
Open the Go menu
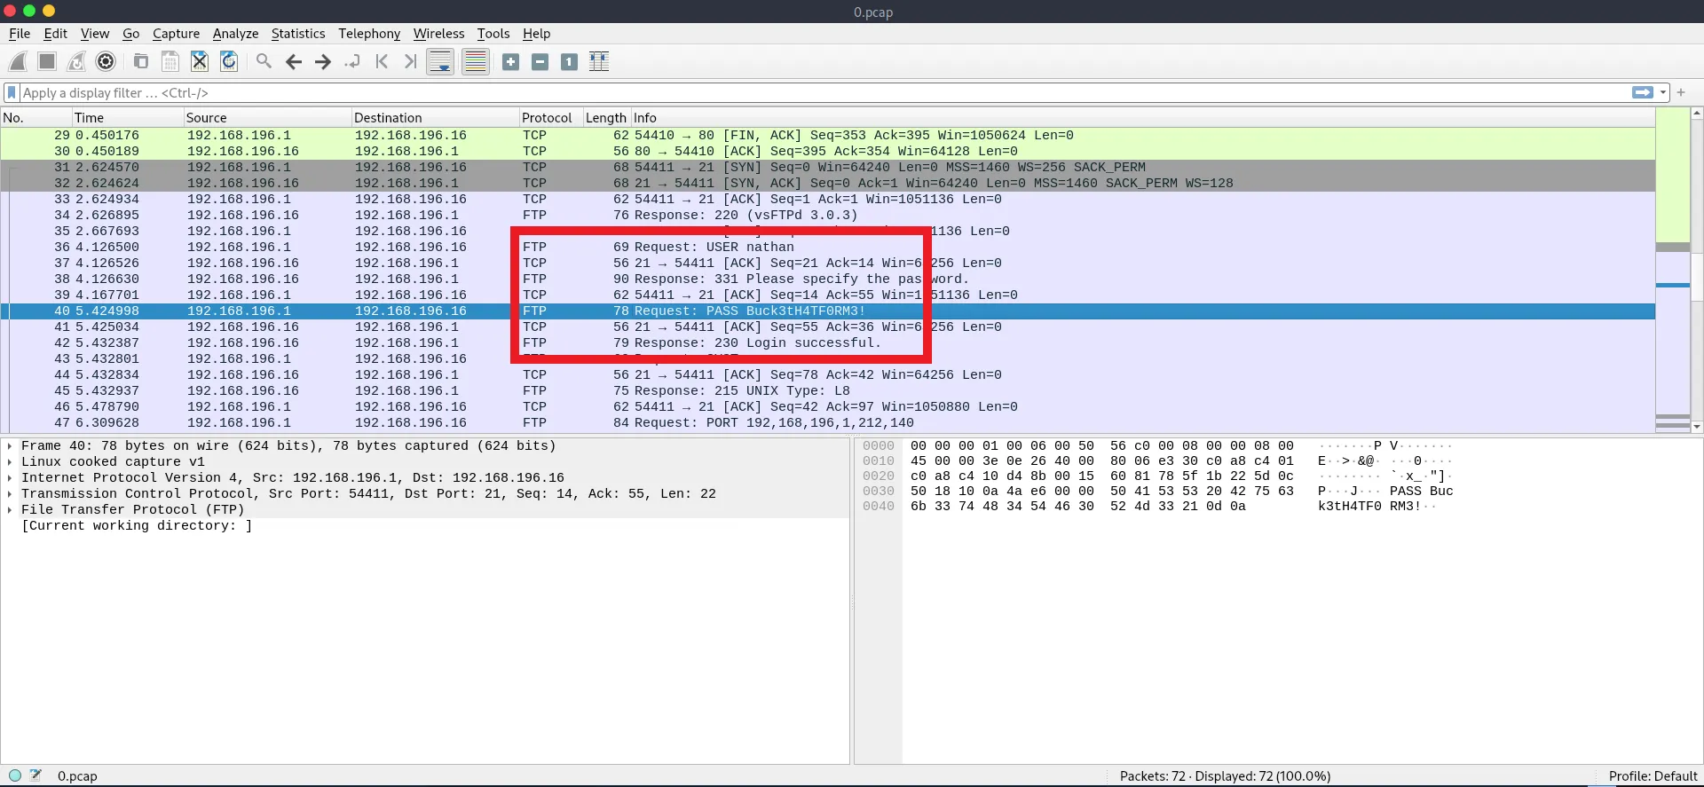130,34
